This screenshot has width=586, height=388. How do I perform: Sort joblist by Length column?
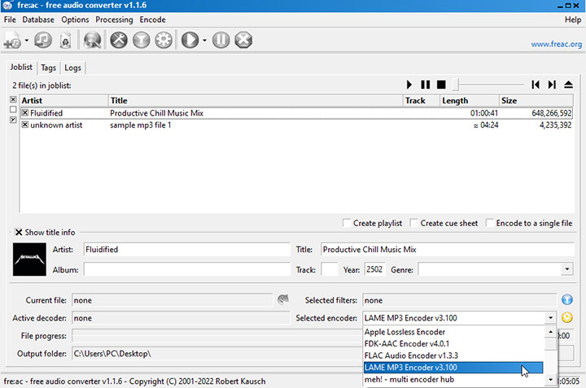point(470,100)
